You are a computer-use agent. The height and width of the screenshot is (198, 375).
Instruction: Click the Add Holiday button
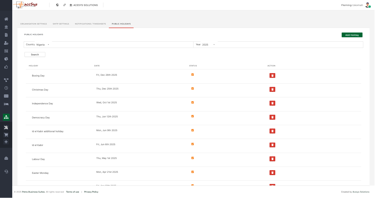click(x=352, y=35)
